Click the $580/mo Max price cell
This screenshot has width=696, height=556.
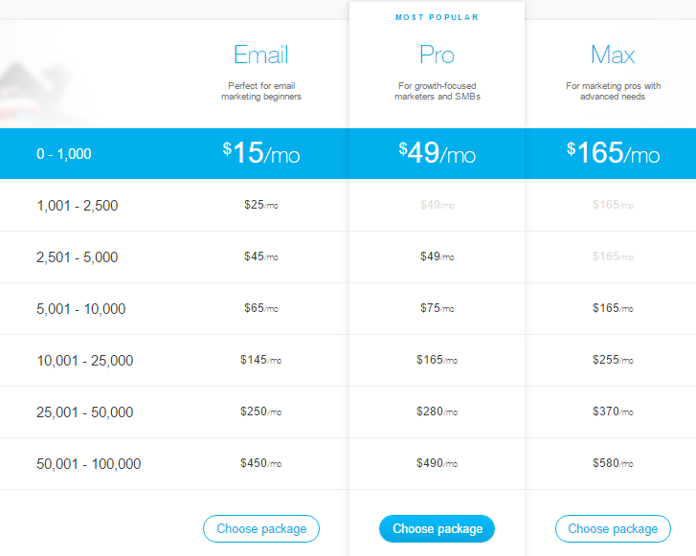point(613,464)
